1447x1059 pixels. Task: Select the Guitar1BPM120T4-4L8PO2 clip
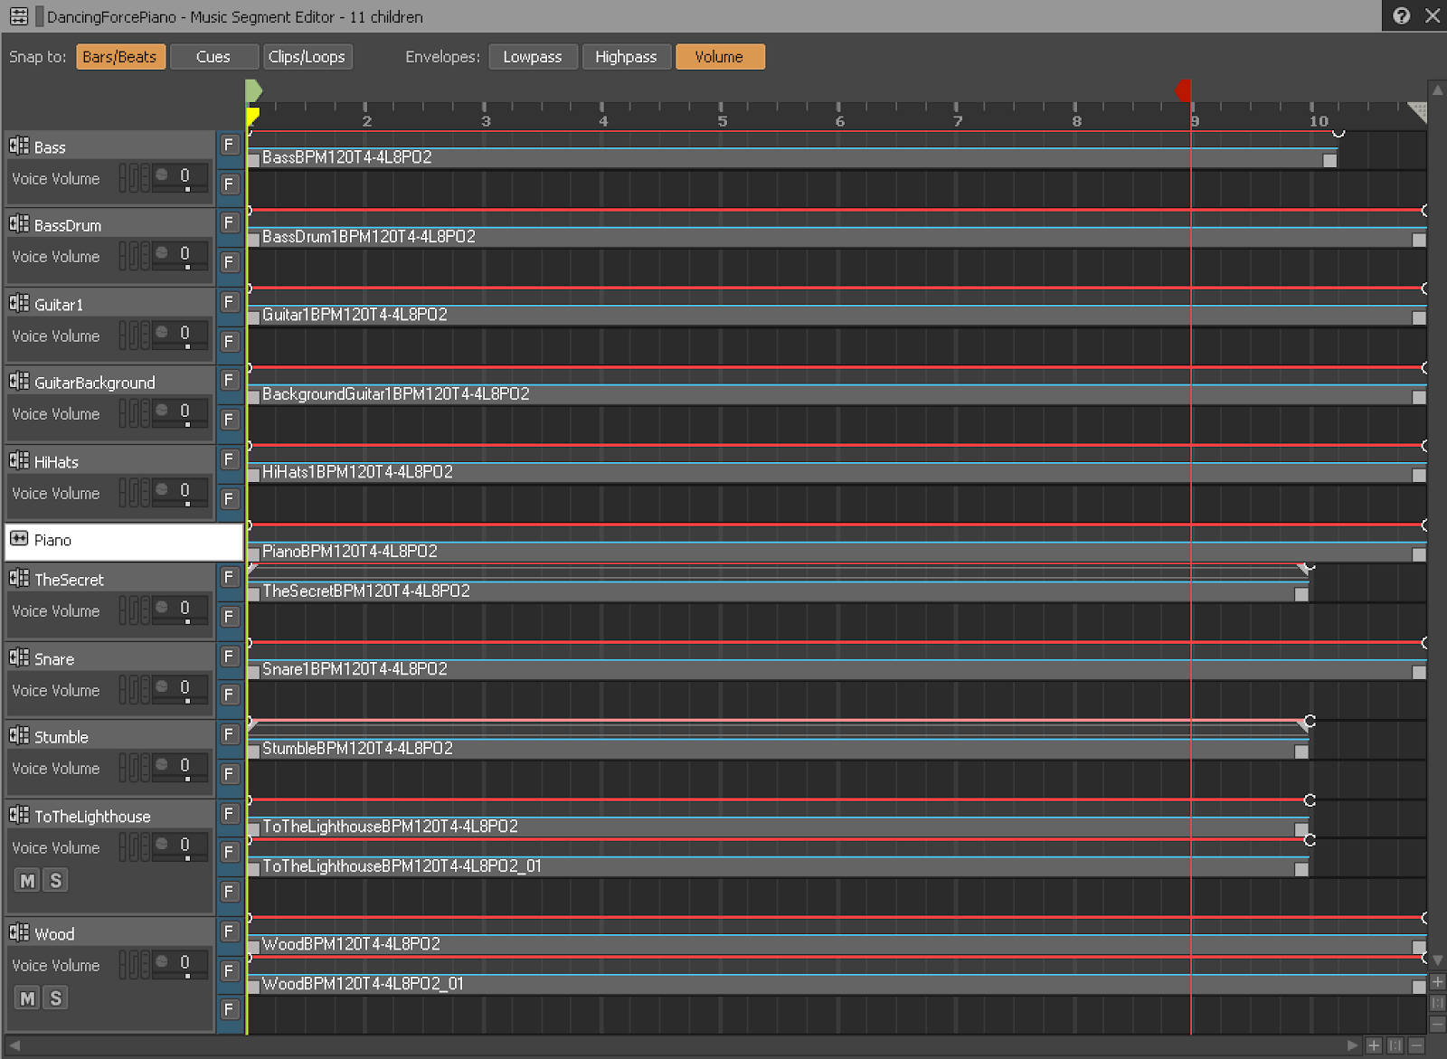837,316
